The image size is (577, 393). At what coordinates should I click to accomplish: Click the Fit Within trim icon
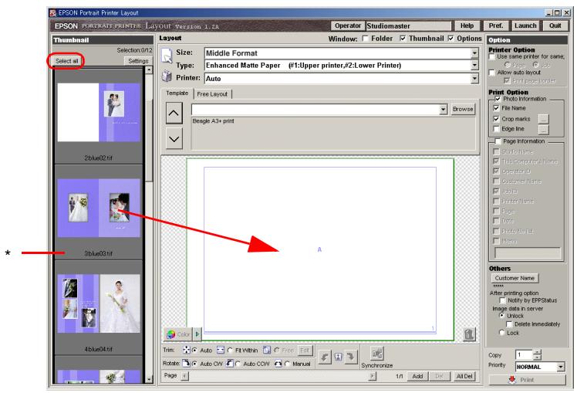pos(221,350)
